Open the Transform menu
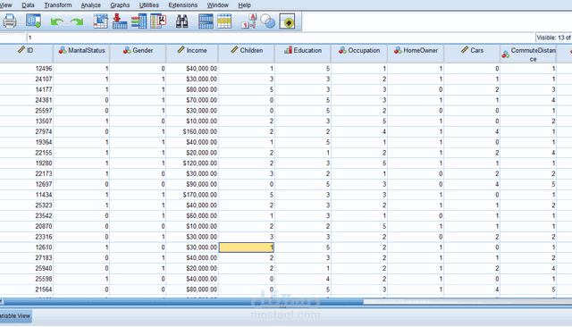The image size is (572, 327). click(58, 5)
